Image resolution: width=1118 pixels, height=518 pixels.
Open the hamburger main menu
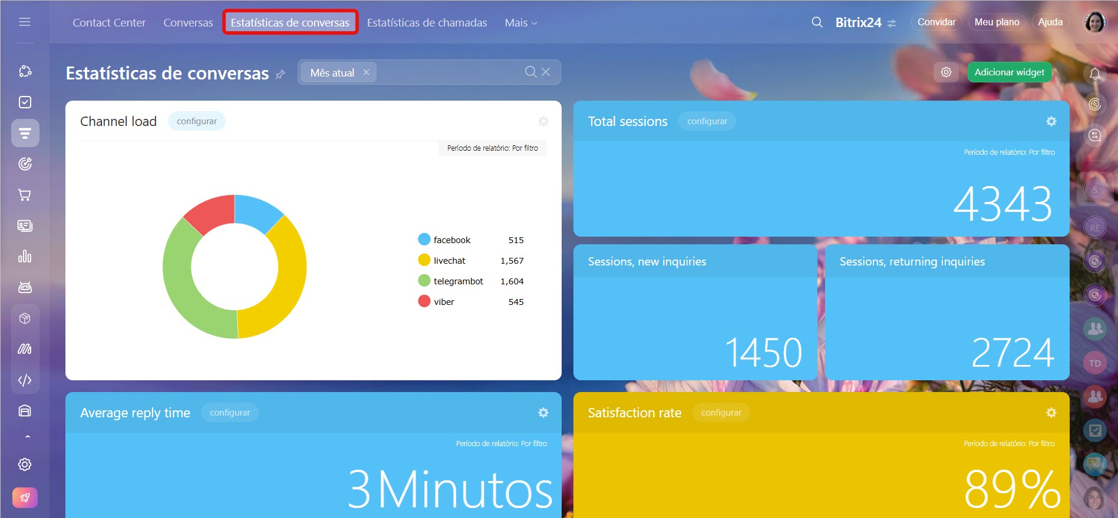pyautogui.click(x=25, y=22)
